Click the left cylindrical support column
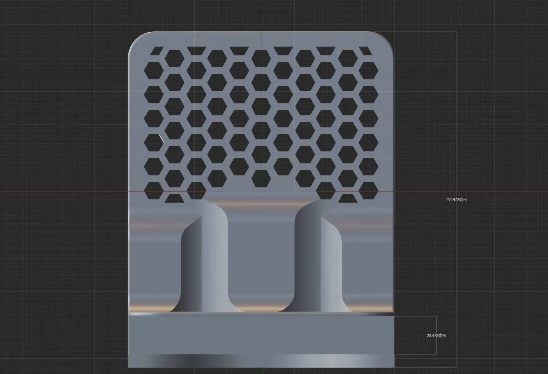The height and width of the screenshot is (374, 548). [204, 257]
